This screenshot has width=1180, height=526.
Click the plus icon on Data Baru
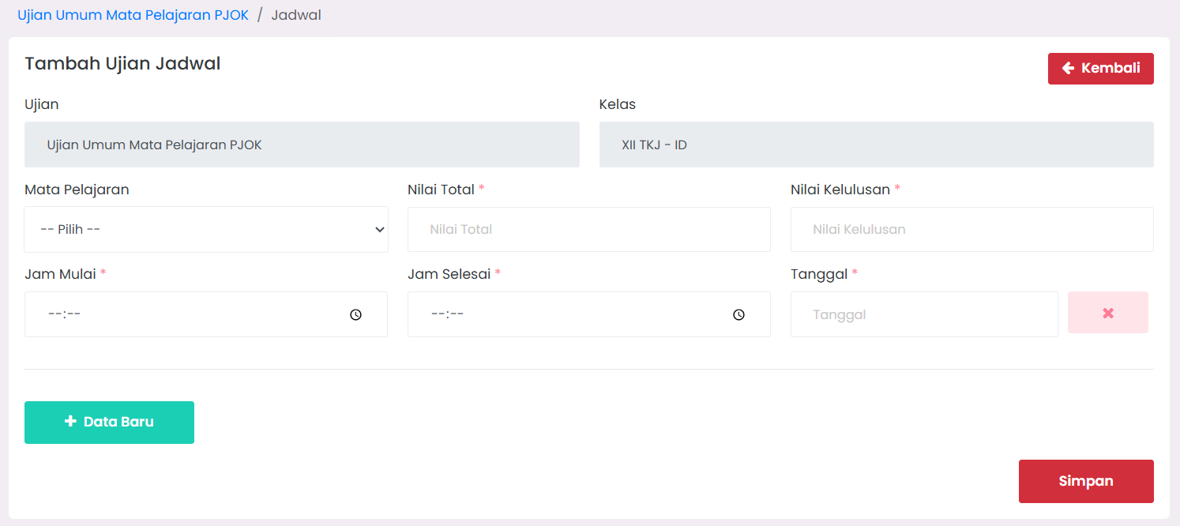point(70,422)
